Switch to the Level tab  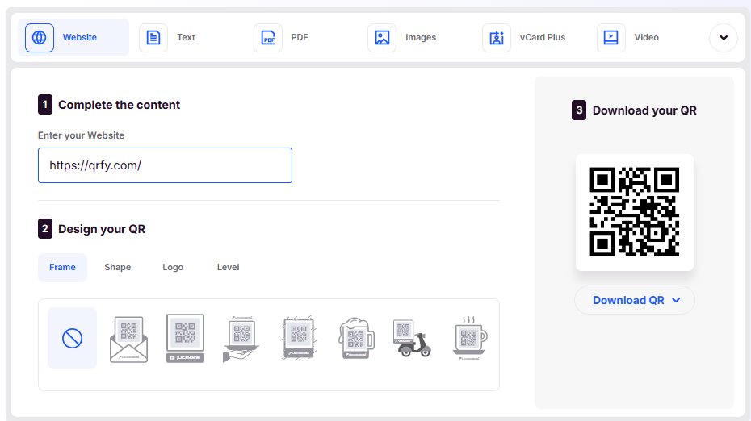tap(228, 267)
